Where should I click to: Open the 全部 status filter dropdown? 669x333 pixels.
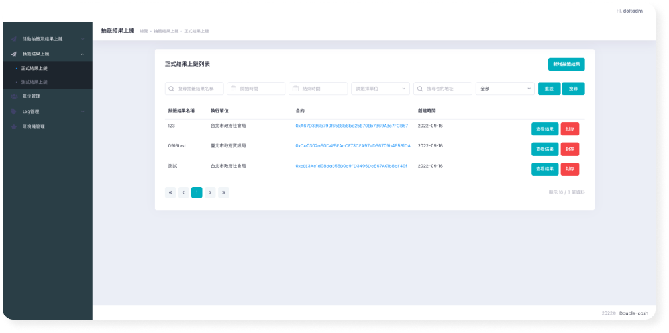pyautogui.click(x=505, y=89)
